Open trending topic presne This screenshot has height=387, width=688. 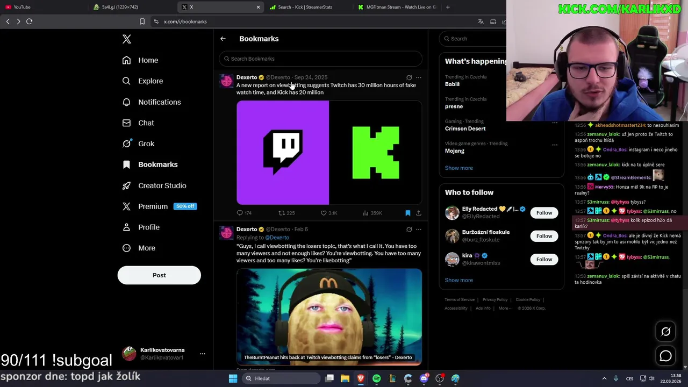point(454,106)
